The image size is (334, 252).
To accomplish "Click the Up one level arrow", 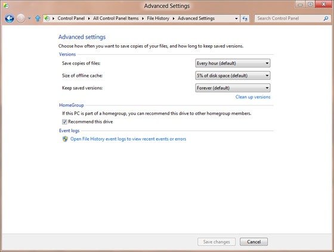I will (x=38, y=18).
